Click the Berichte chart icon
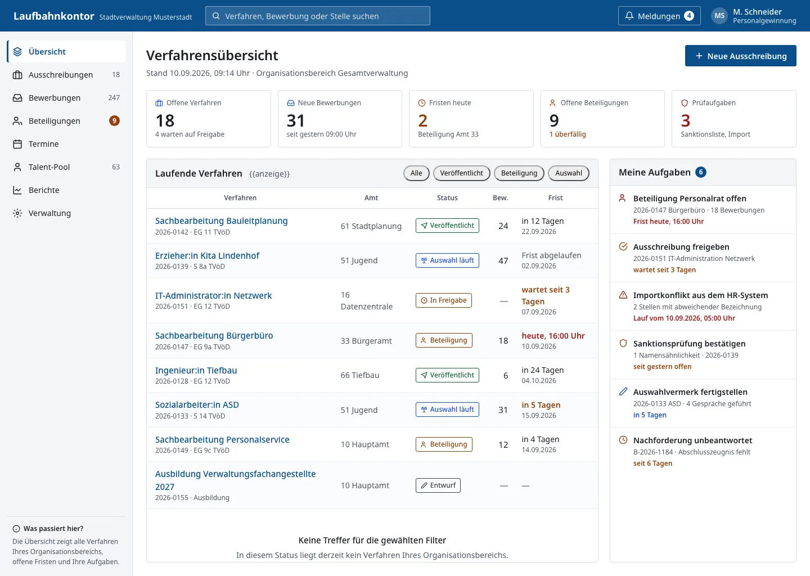Viewport: 810px width, 576px height. click(17, 190)
